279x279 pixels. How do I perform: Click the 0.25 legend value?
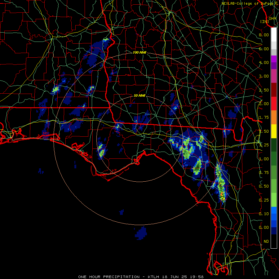264,200
